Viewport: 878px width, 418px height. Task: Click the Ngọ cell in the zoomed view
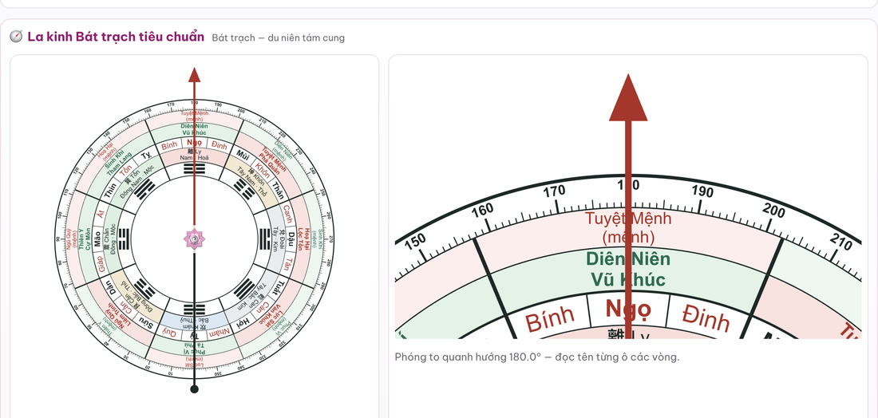[x=627, y=310]
